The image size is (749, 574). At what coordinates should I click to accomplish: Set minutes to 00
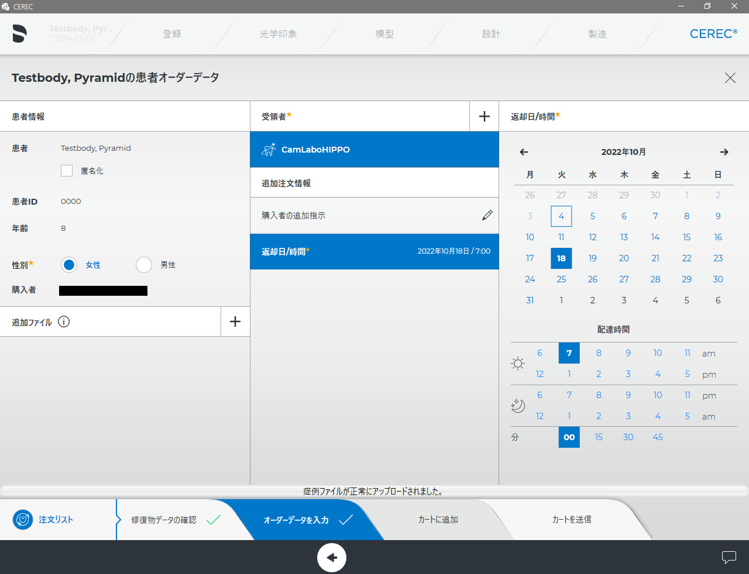click(x=569, y=437)
